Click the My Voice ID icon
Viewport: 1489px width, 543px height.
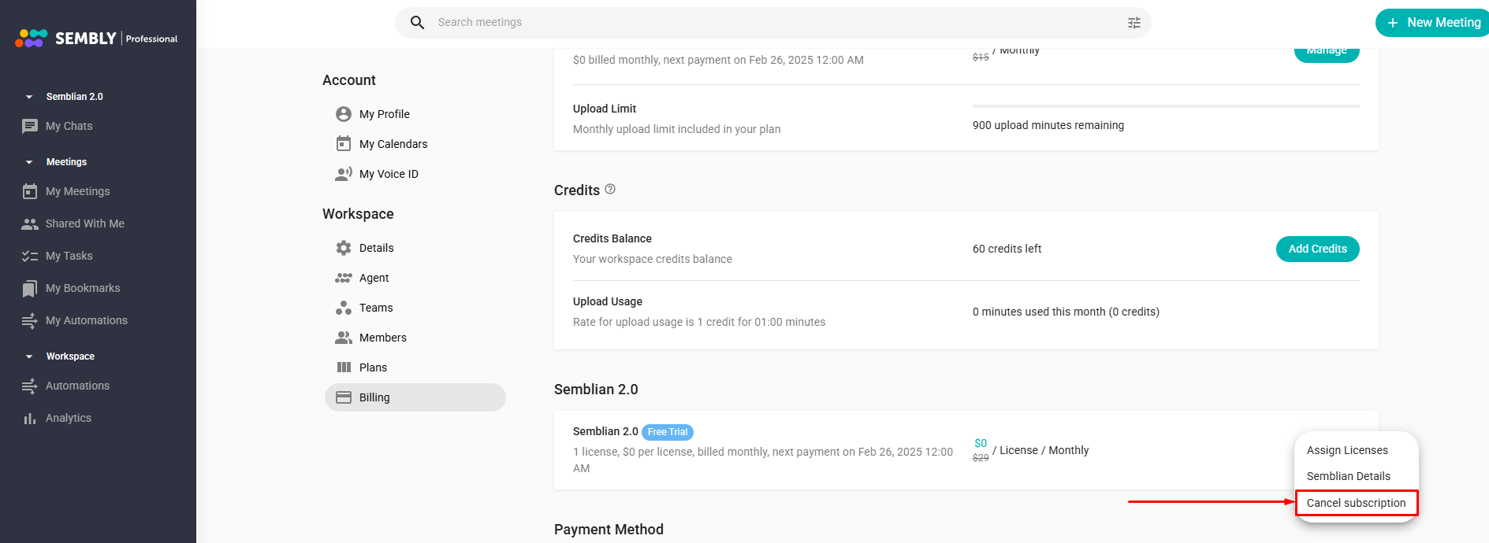[344, 174]
